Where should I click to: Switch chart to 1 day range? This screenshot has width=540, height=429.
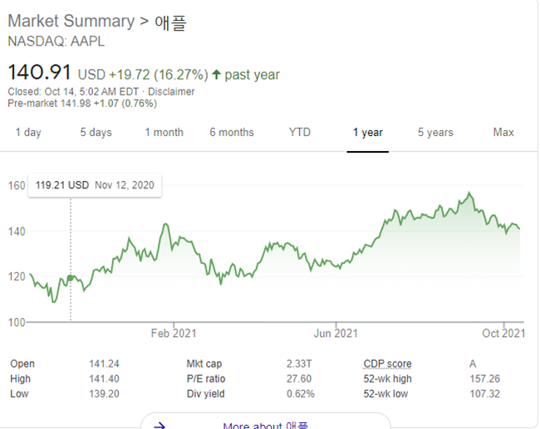(x=28, y=133)
